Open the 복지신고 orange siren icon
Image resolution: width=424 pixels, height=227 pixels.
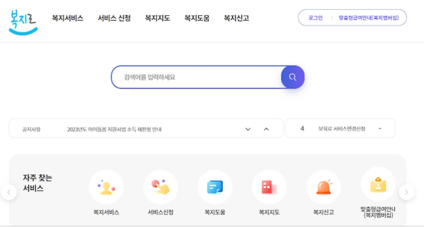[324, 187]
